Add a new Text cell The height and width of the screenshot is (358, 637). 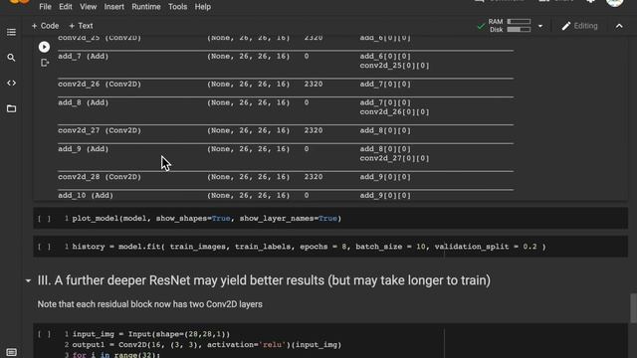(81, 26)
